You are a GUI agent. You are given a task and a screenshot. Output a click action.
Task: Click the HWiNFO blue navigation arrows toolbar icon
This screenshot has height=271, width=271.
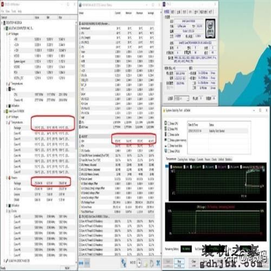[x=81, y=263]
